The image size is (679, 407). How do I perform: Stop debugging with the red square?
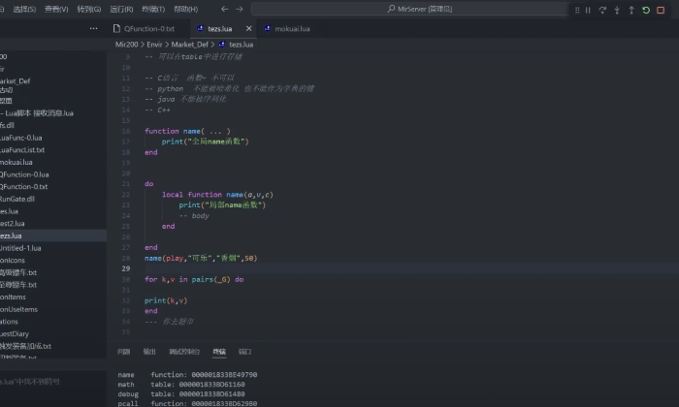pyautogui.click(x=662, y=10)
